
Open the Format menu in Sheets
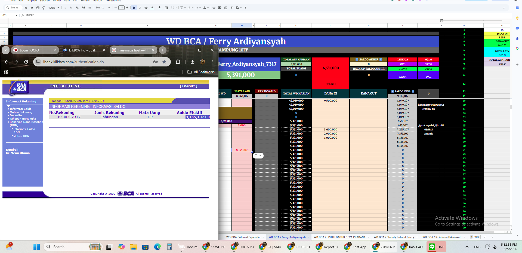(x=57, y=1)
